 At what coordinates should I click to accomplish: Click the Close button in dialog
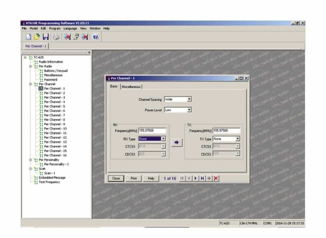point(116,178)
